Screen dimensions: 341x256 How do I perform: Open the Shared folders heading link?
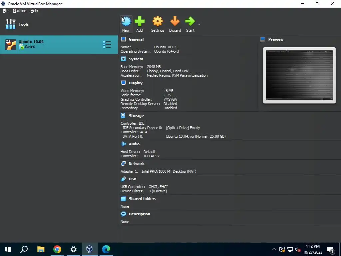coord(143,199)
